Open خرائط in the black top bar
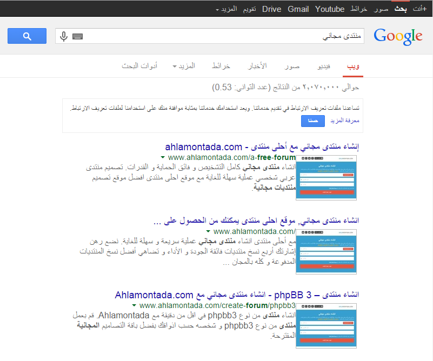This screenshot has height=361, width=433. [x=359, y=9]
